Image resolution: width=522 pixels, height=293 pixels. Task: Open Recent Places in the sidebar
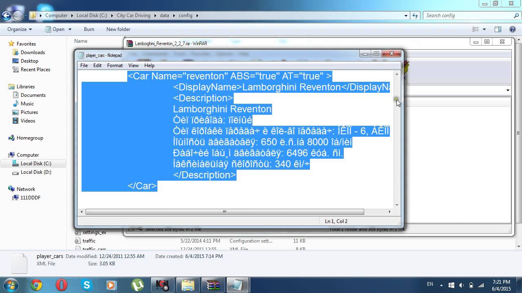[35, 70]
